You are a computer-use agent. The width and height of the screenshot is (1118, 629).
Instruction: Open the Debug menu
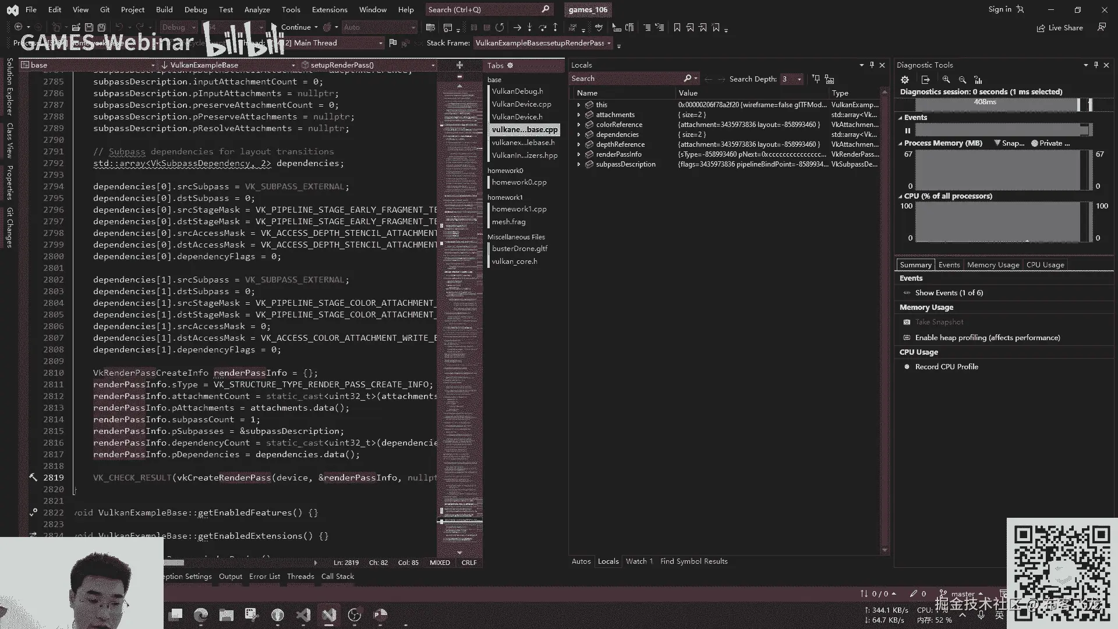coord(196,9)
